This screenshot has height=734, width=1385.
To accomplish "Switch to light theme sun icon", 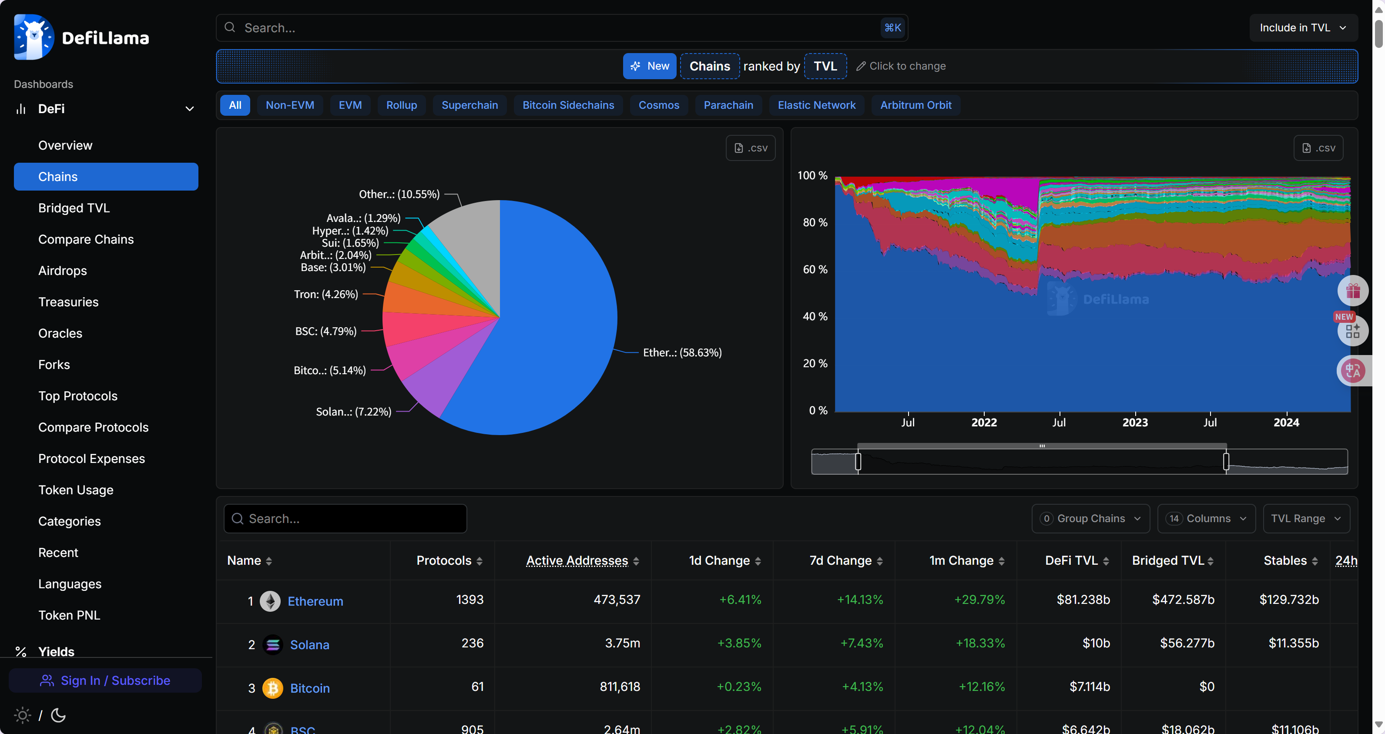I will (x=22, y=715).
